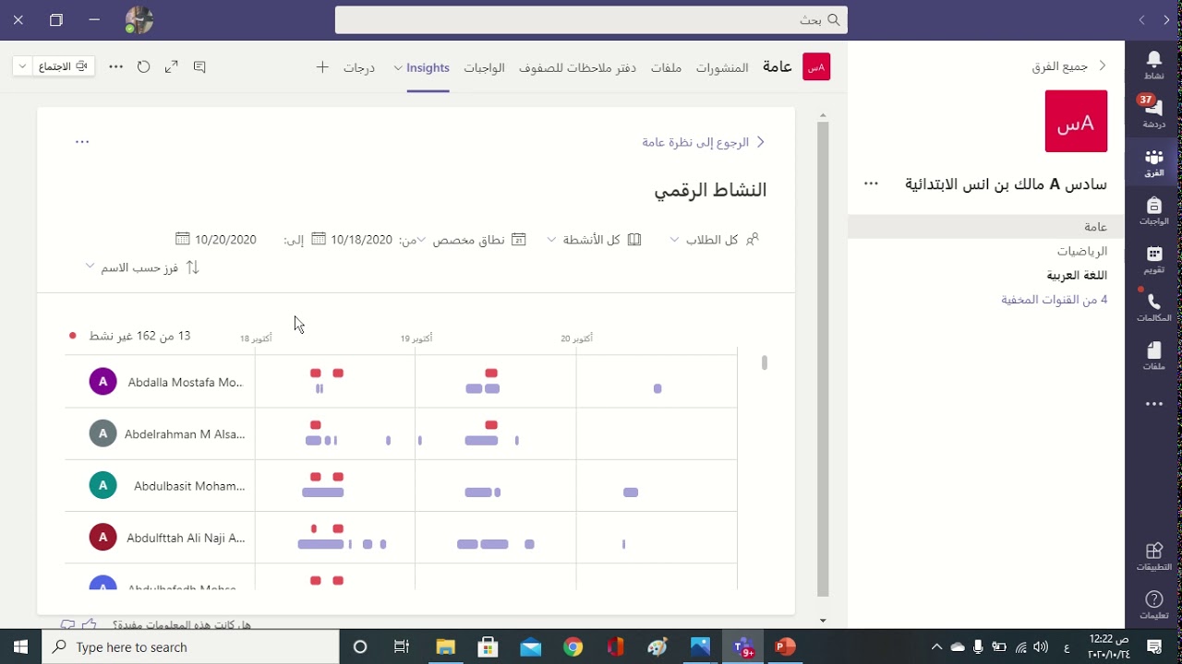Open the Activity (نشاط) bell icon
The width and height of the screenshot is (1182, 664).
[1153, 65]
